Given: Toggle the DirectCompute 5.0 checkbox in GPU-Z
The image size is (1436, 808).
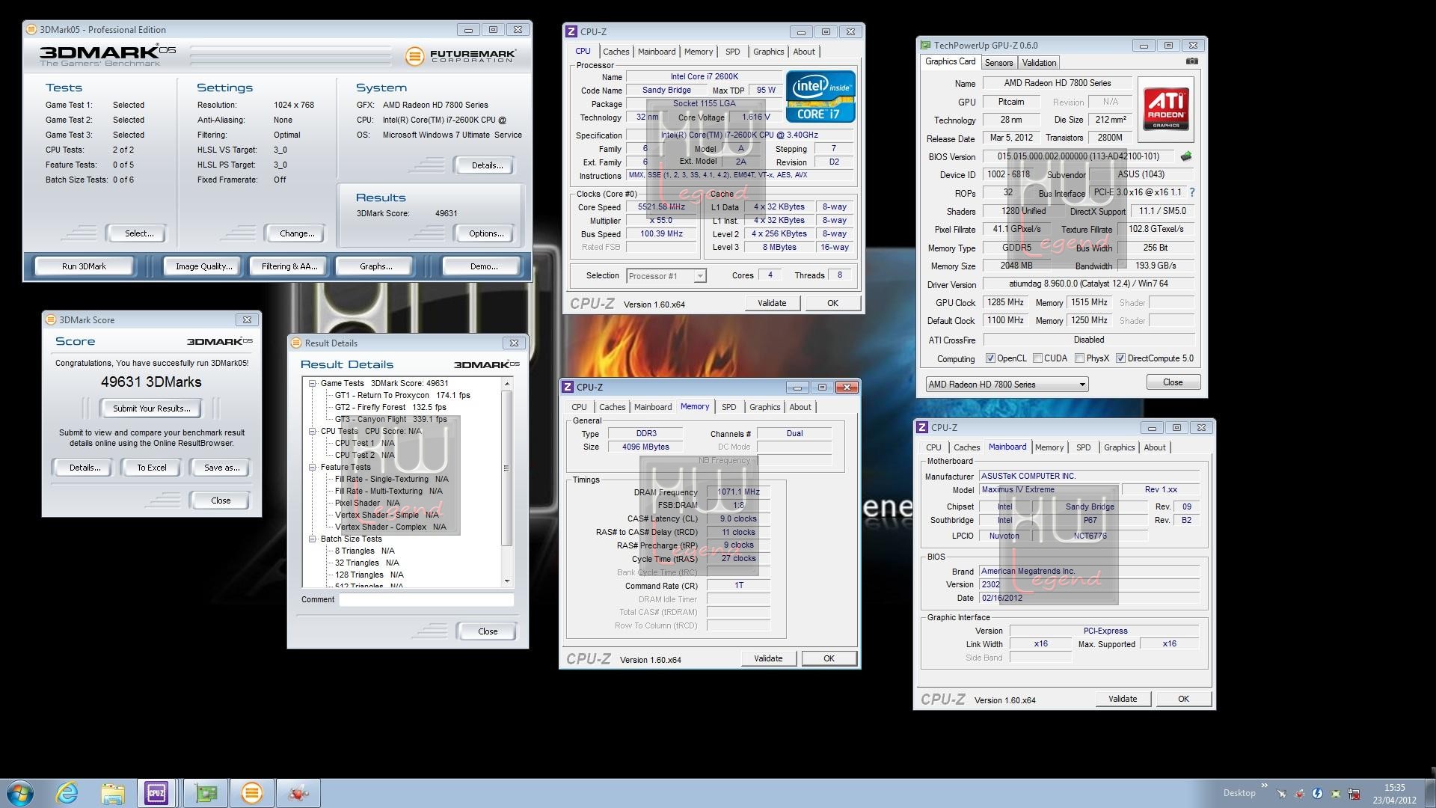Looking at the screenshot, I should point(1120,358).
